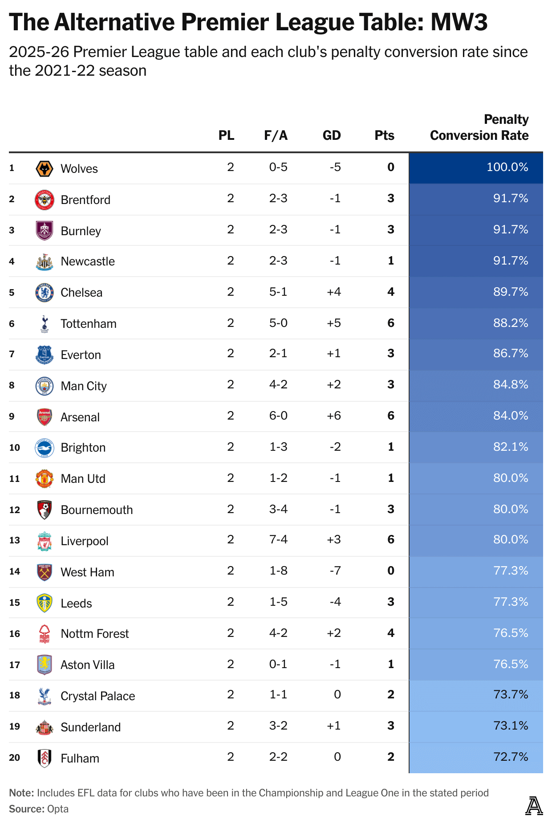
Task: Click the Pts column header
Action: (x=384, y=135)
